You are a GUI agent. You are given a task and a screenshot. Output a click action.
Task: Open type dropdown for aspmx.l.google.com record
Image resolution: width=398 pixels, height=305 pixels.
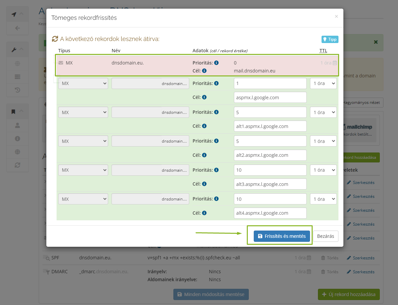(x=83, y=83)
